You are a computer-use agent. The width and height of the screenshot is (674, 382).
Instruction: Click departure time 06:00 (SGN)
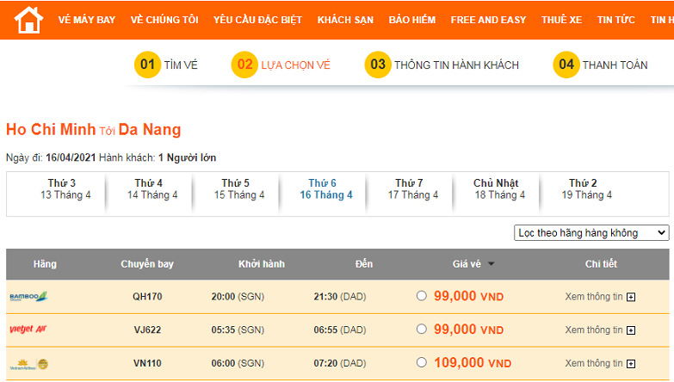[x=238, y=364]
